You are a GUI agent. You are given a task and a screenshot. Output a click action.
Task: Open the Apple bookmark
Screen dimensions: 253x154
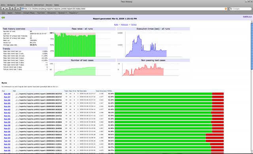pyautogui.click(x=10, y=13)
